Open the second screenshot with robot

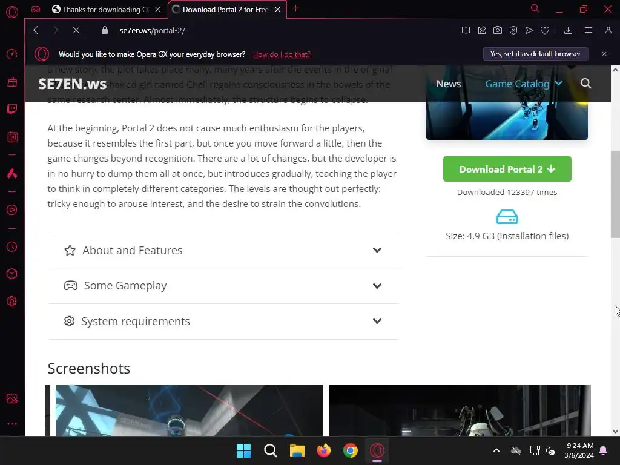tap(460, 411)
